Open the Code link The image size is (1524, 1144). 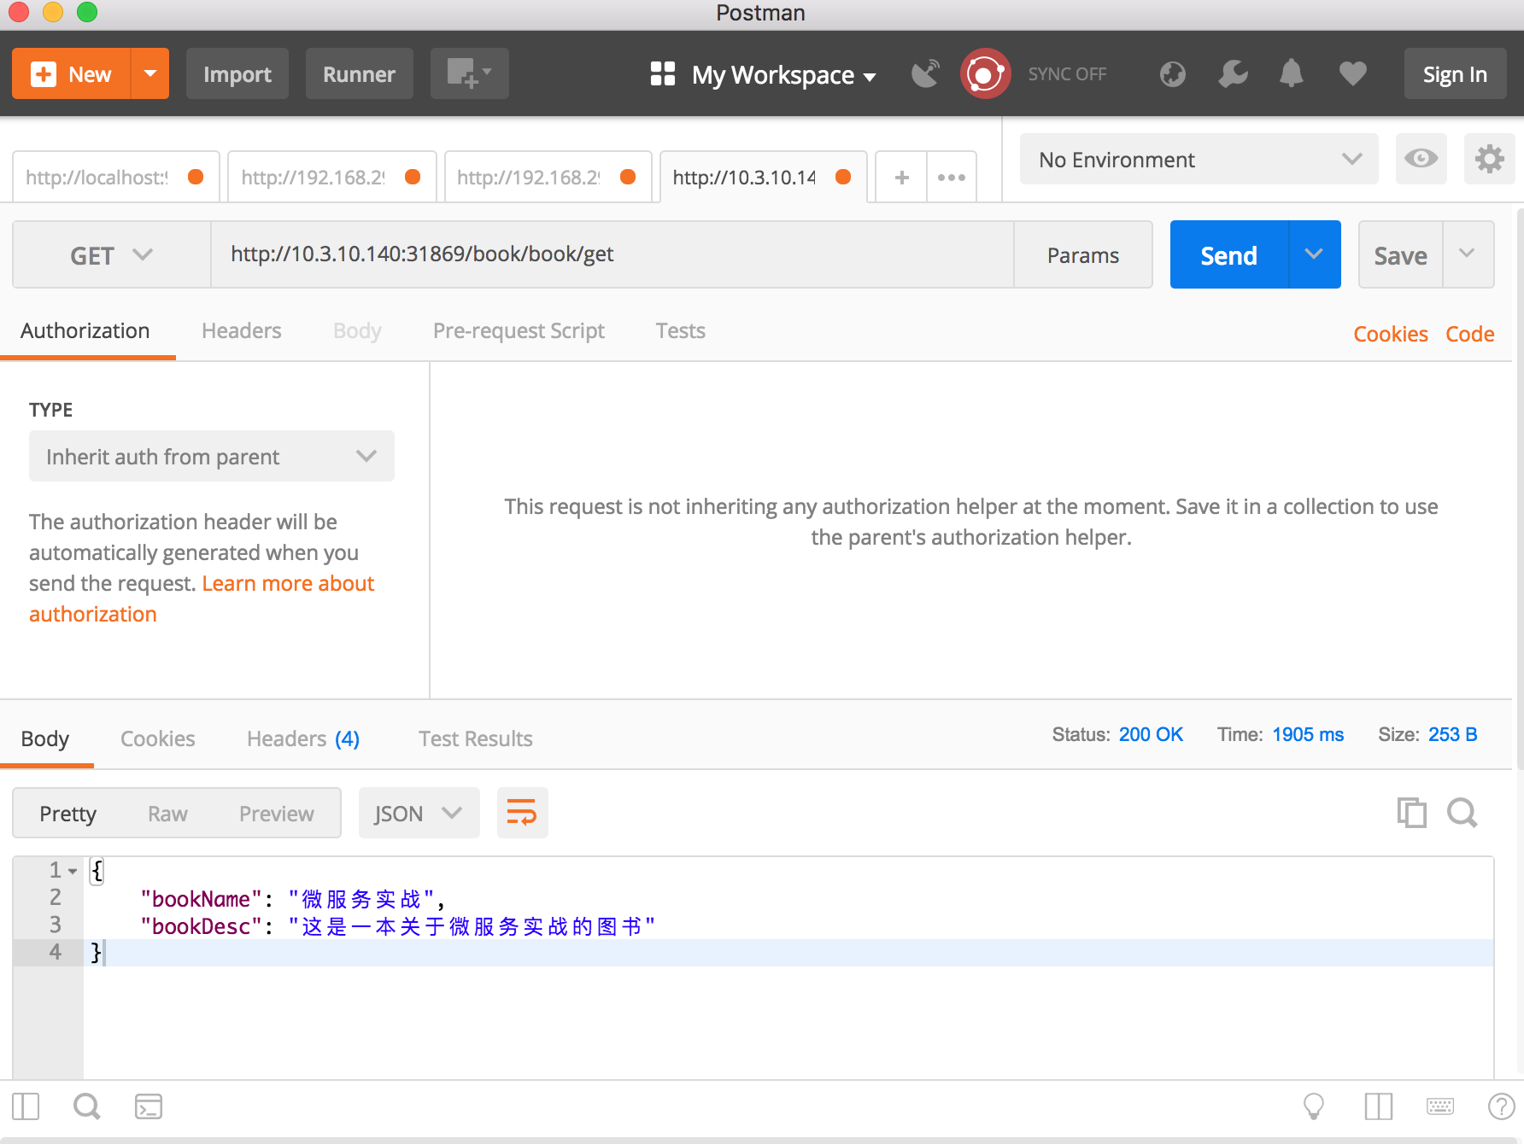click(x=1469, y=334)
